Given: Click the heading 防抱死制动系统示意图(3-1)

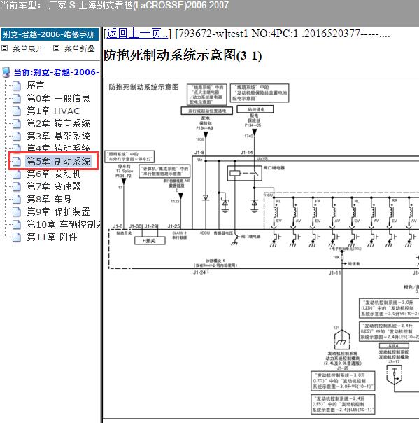Looking at the screenshot, I should click(183, 55).
